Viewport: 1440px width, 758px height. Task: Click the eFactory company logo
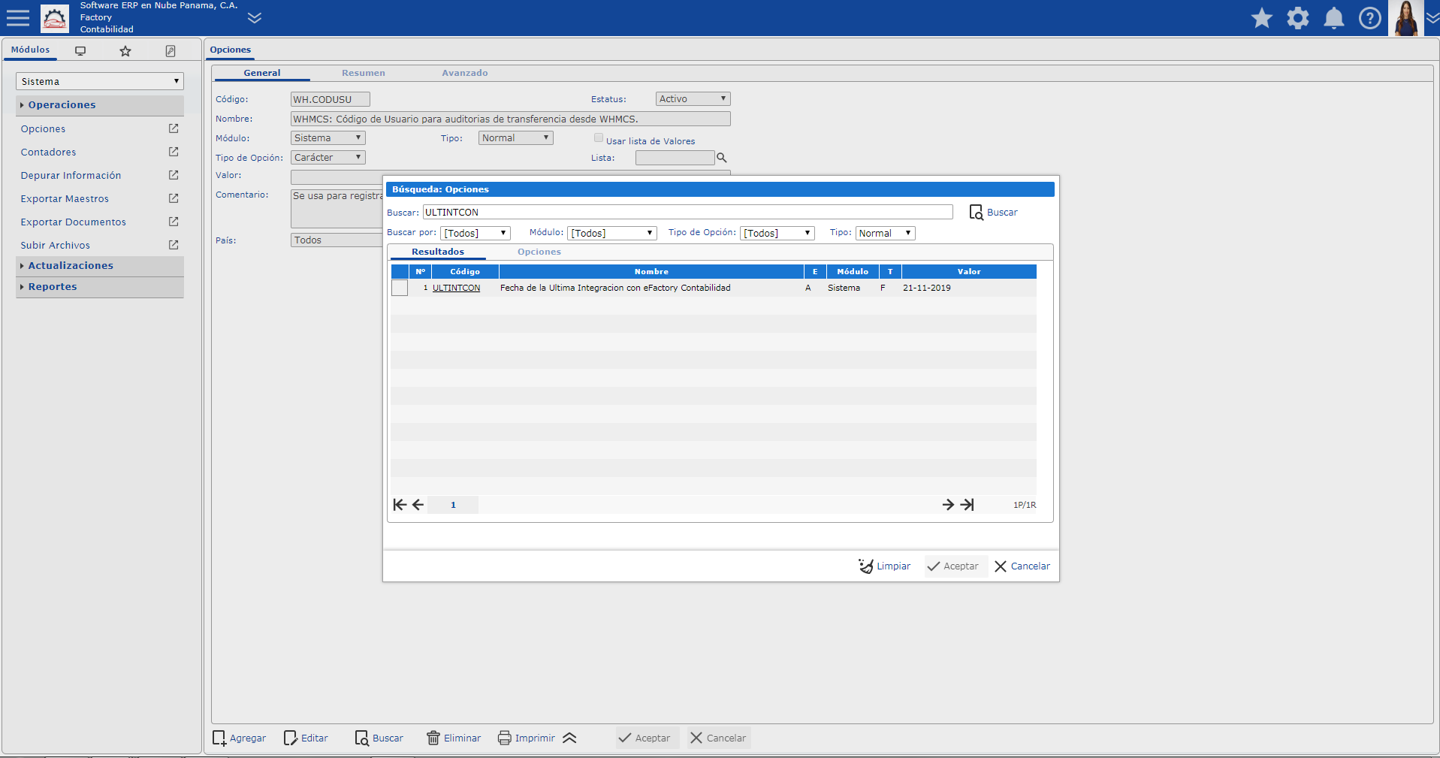pos(54,18)
